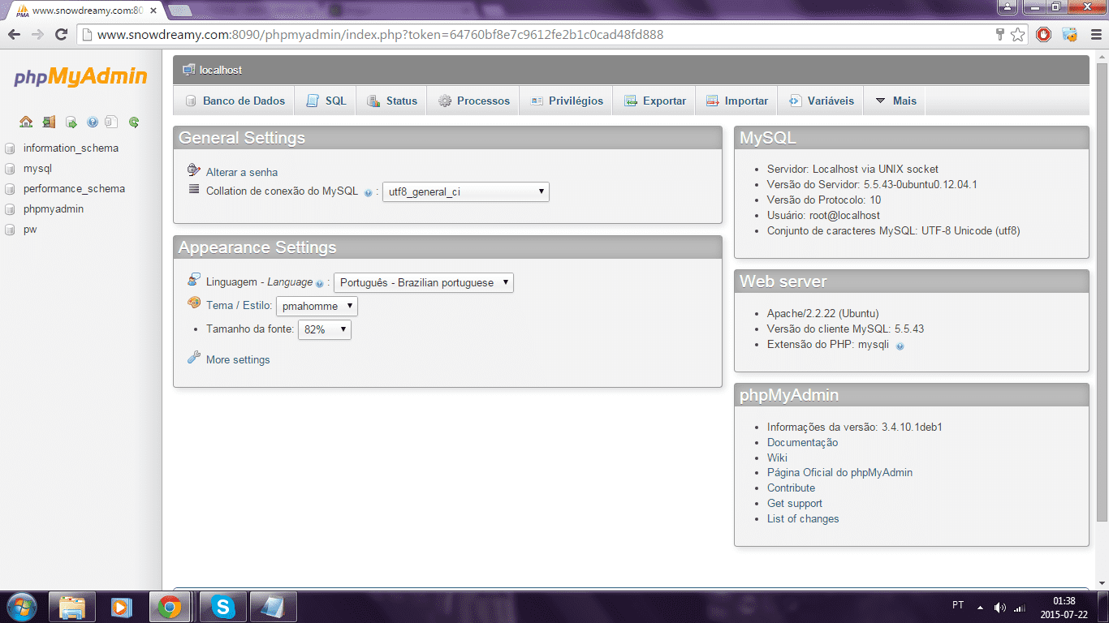Click the browser back arrow

[x=14, y=35]
